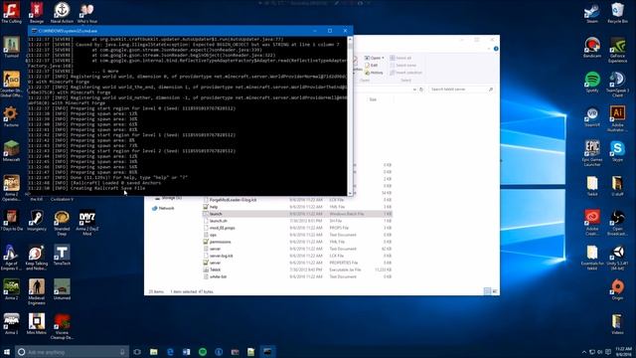Open the Windows Start menu

[7, 352]
